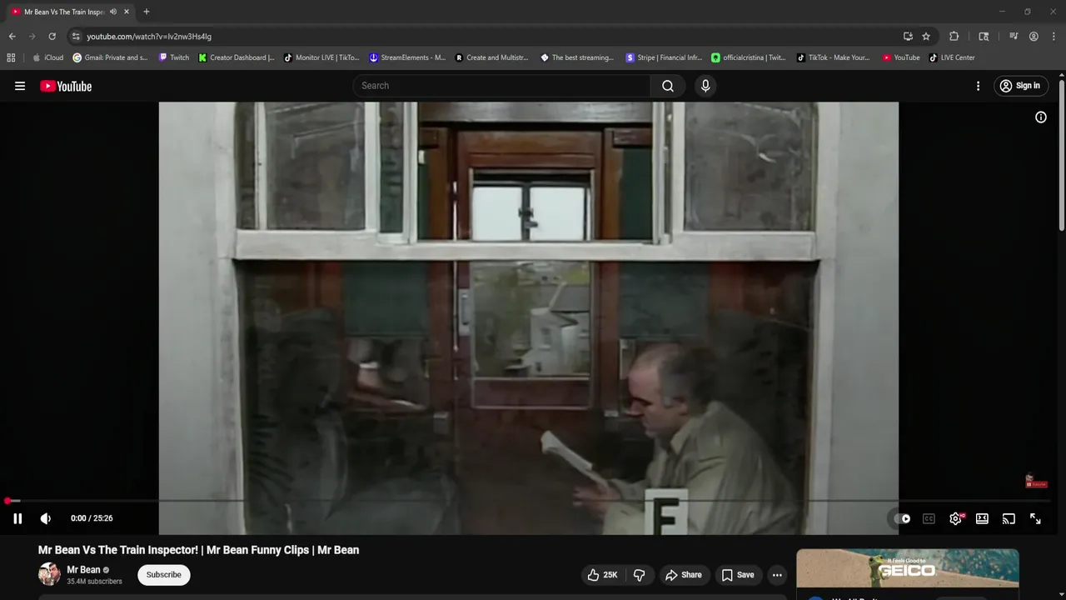1066x600 pixels.
Task: Save the video to a playlist
Action: 738,575
